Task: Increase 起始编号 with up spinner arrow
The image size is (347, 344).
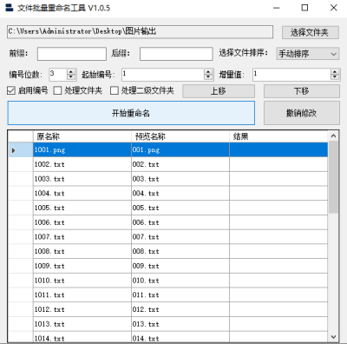Action: click(x=208, y=71)
